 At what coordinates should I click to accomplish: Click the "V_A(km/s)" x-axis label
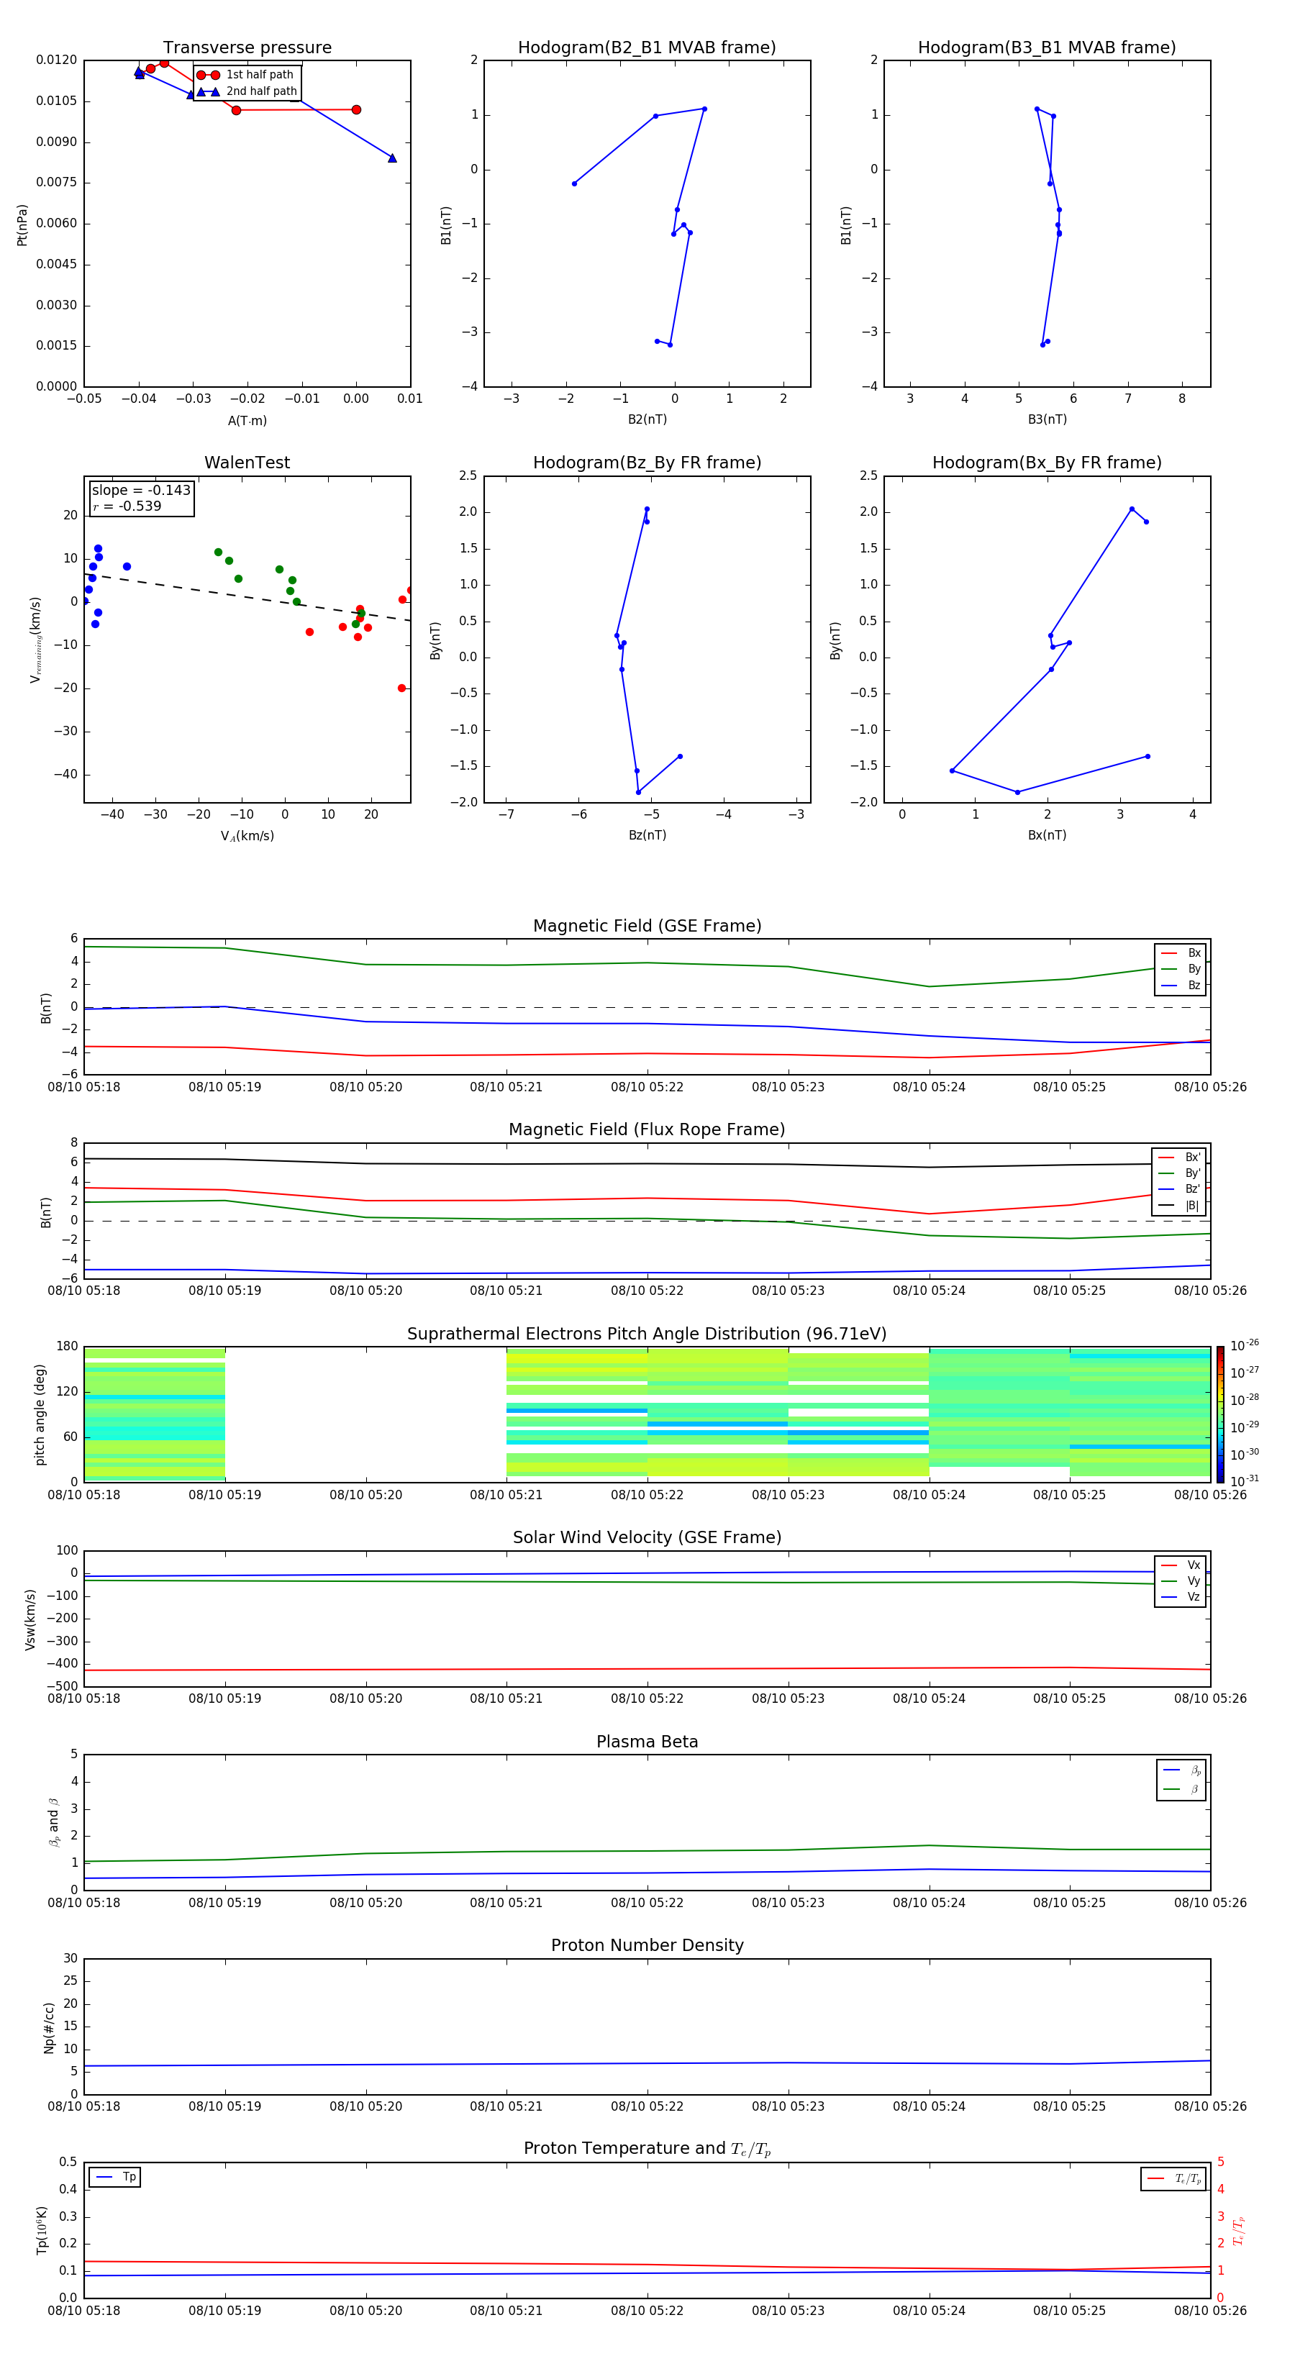pyautogui.click(x=247, y=836)
